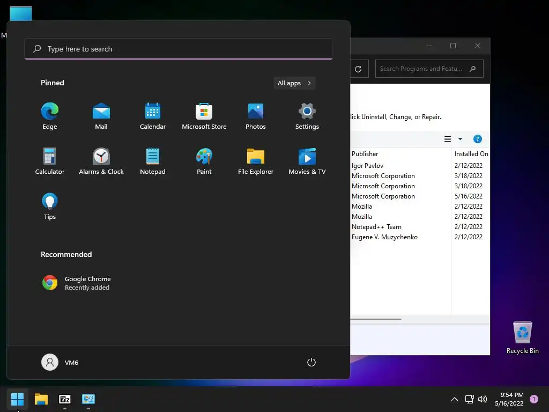Open the volume tray icon
549x412 pixels.
483,399
